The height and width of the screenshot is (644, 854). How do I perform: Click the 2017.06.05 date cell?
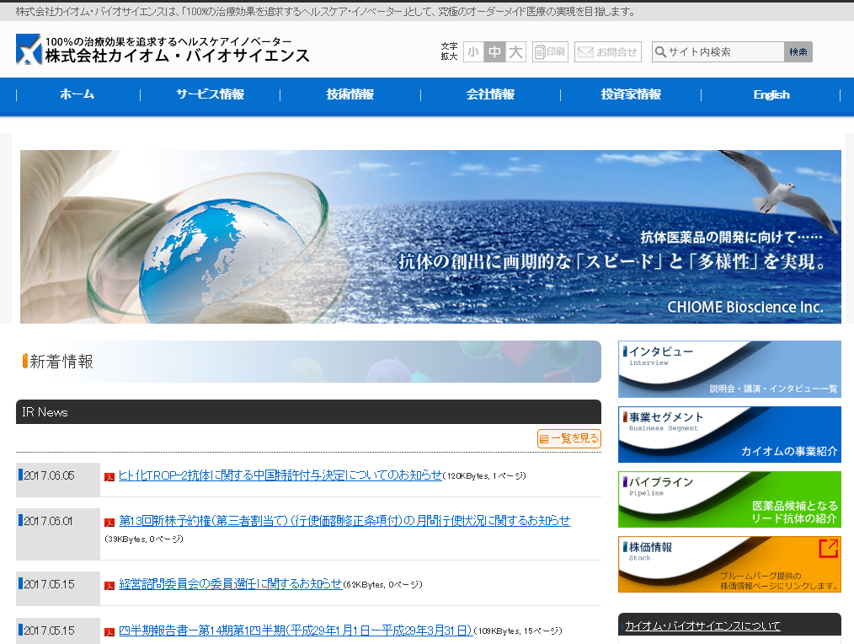58,480
